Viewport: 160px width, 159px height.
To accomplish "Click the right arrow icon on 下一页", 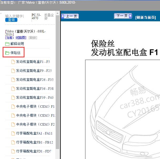I will (x=130, y=16).
